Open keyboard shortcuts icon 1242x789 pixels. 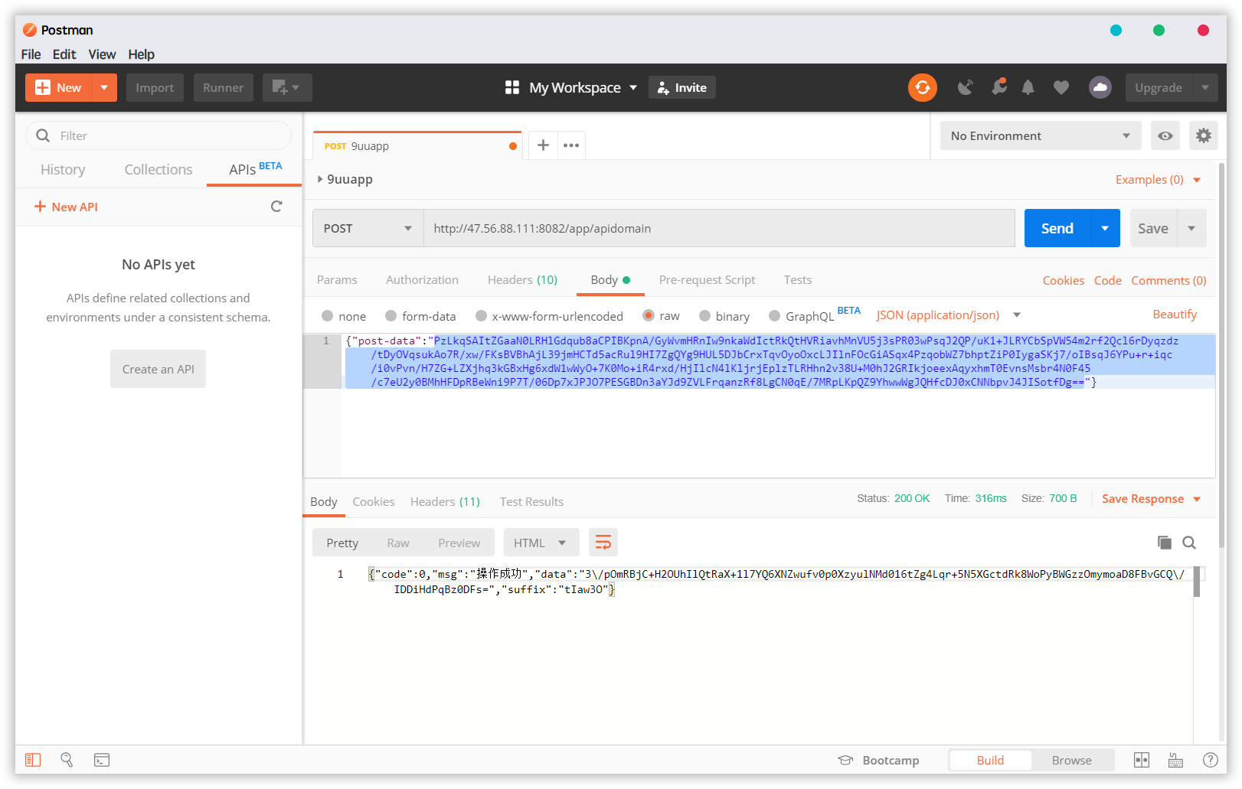point(1175,760)
